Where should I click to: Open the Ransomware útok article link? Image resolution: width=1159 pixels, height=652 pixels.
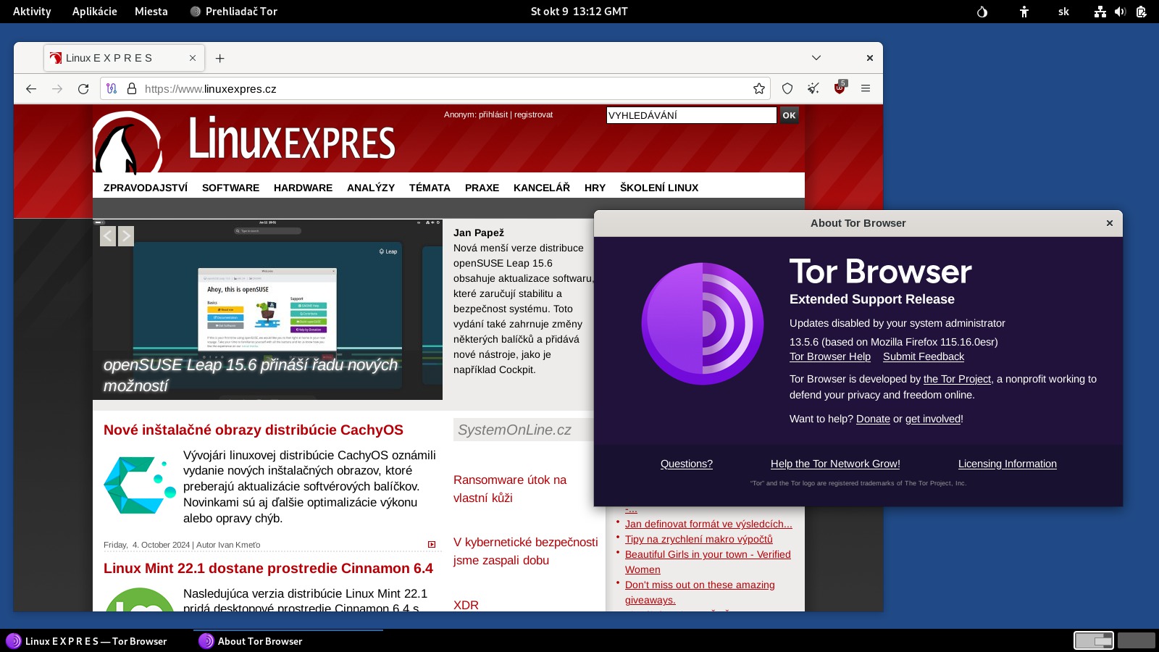[x=510, y=489]
